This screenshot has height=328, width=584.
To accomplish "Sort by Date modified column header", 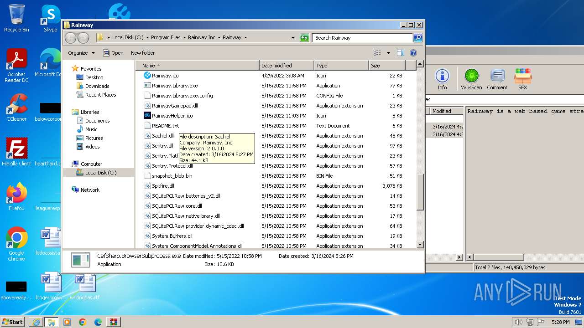I will 287,66.
